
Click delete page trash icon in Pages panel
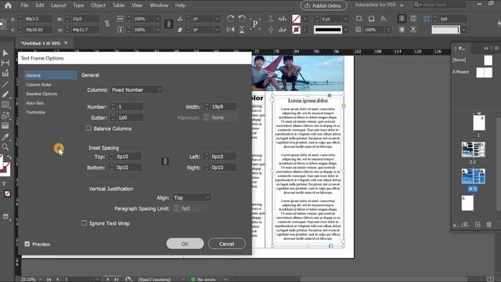pyautogui.click(x=488, y=225)
